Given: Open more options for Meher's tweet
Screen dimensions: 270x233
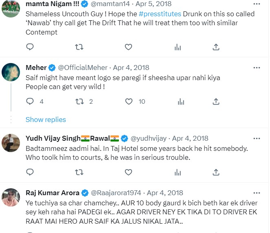Looking at the screenshot, I should click(x=257, y=68).
